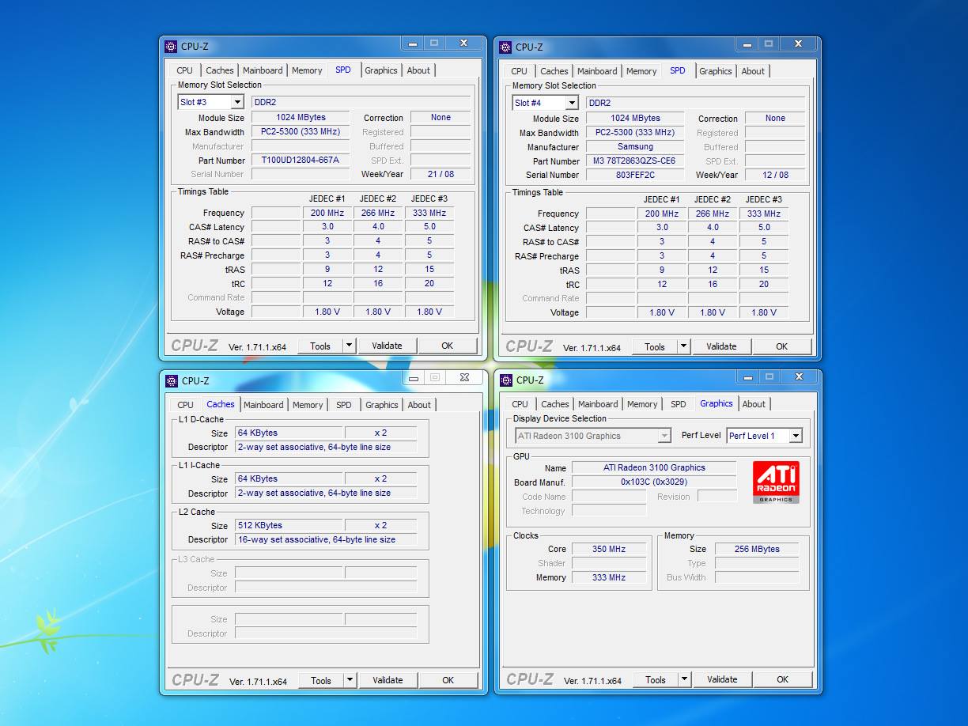The width and height of the screenshot is (968, 726).
Task: Close the Graphics CPU-Z window
Action: coord(799,377)
